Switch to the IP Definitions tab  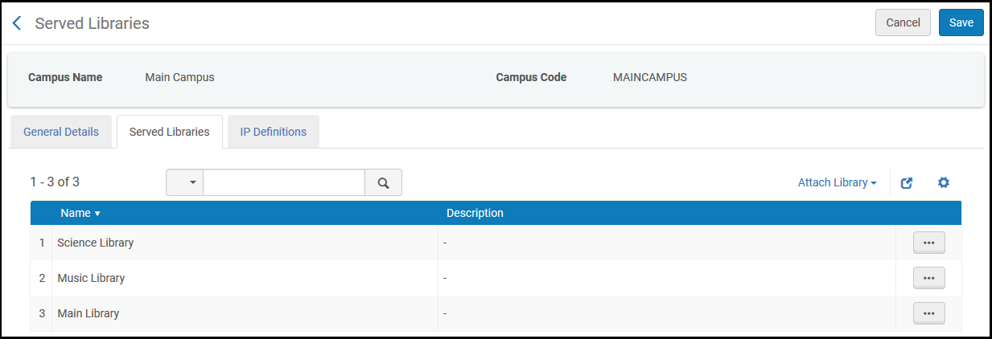pos(274,132)
